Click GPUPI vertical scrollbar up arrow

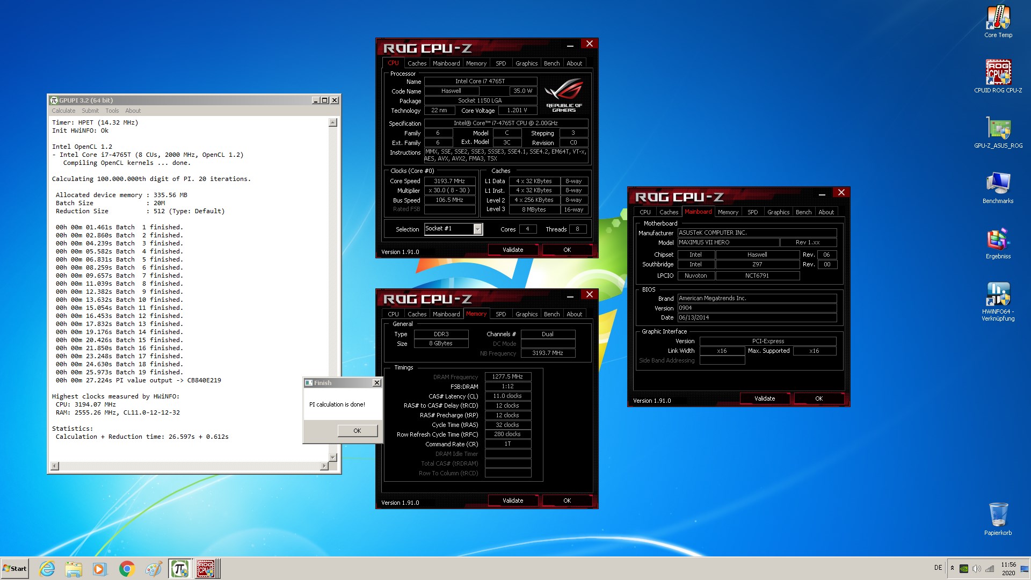(333, 122)
